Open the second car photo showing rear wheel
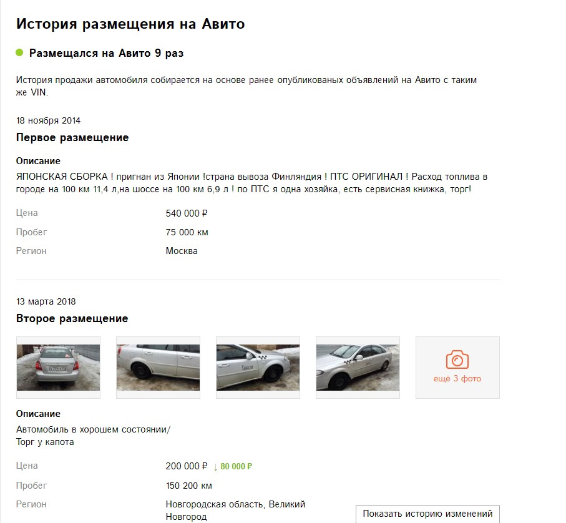 coord(158,368)
